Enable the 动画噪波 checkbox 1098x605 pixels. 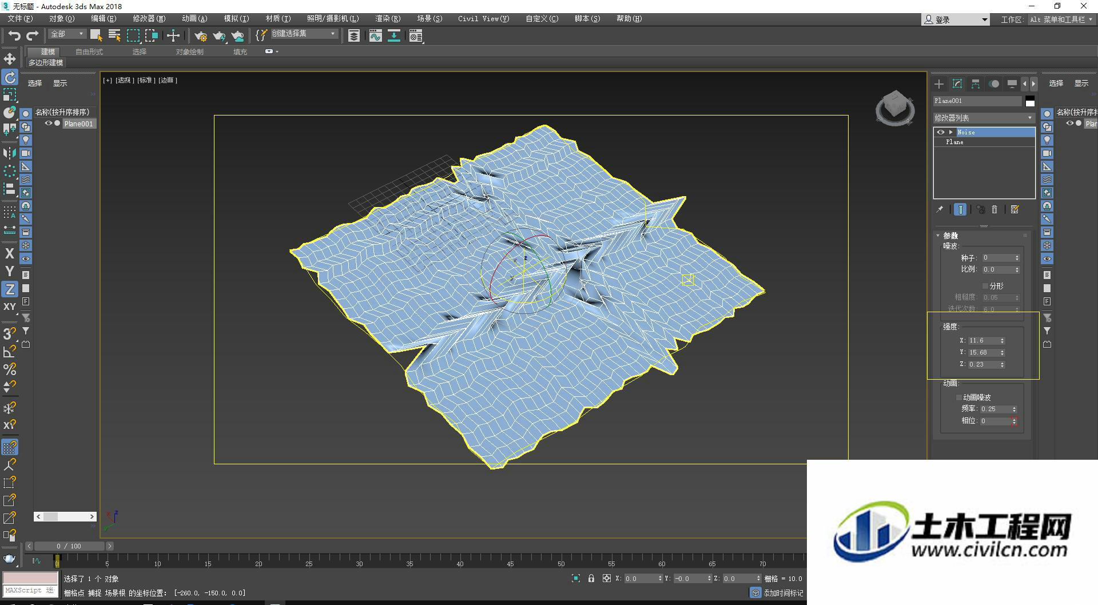pyautogui.click(x=959, y=397)
